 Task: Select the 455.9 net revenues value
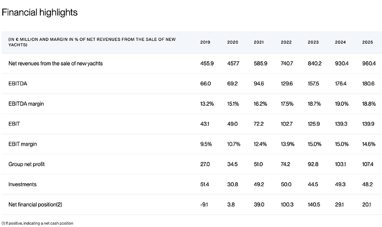tap(207, 64)
